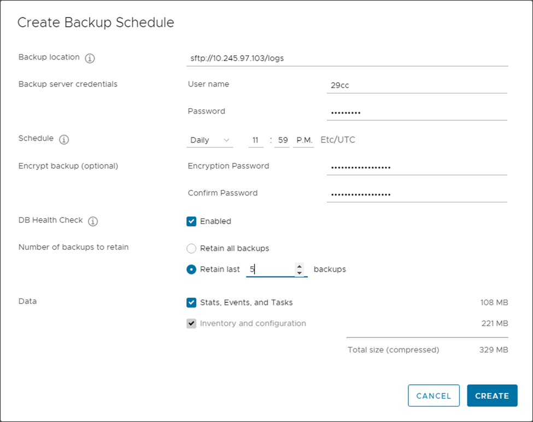Open the Daily schedule frequency dropdown
This screenshot has width=533, height=422.
point(210,140)
